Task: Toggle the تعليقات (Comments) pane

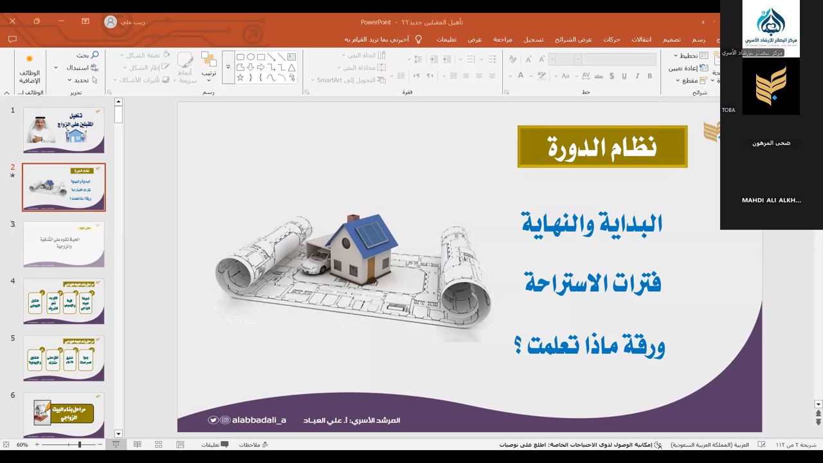Action: 215,444
